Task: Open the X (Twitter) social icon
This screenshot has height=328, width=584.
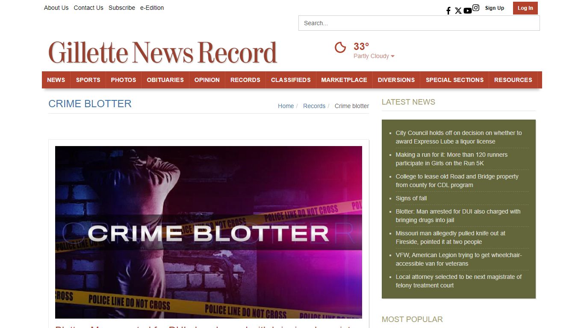Action: (x=458, y=11)
